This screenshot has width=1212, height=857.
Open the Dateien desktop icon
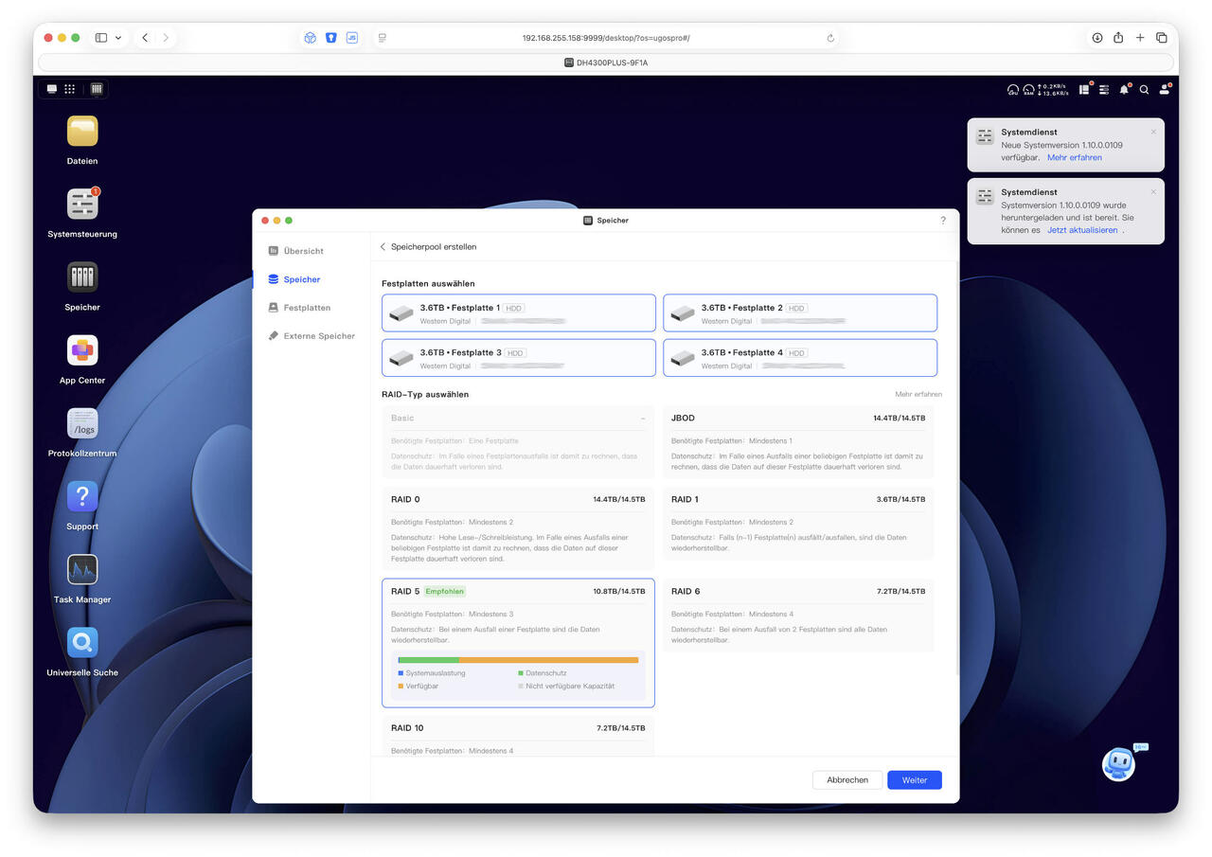pos(82,132)
